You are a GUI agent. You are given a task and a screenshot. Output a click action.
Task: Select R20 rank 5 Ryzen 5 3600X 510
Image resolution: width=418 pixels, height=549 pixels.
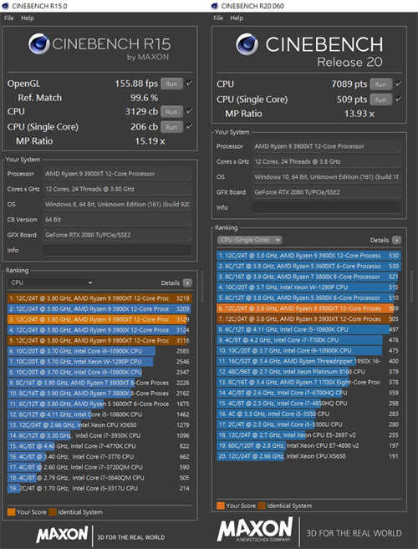pyautogui.click(x=308, y=297)
